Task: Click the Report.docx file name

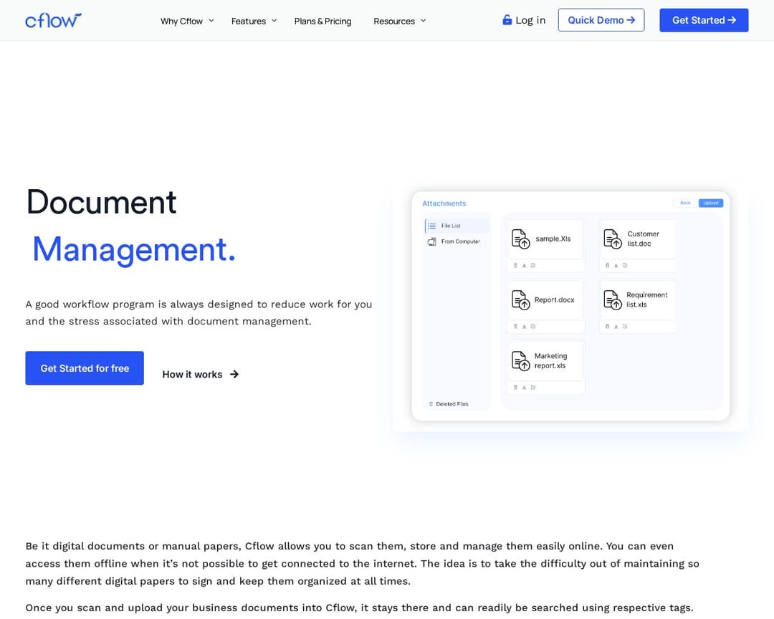Action: coord(554,299)
